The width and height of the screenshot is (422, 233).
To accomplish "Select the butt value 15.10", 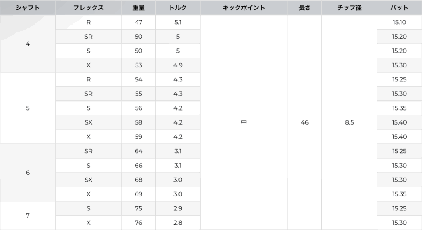I will 399,22.
